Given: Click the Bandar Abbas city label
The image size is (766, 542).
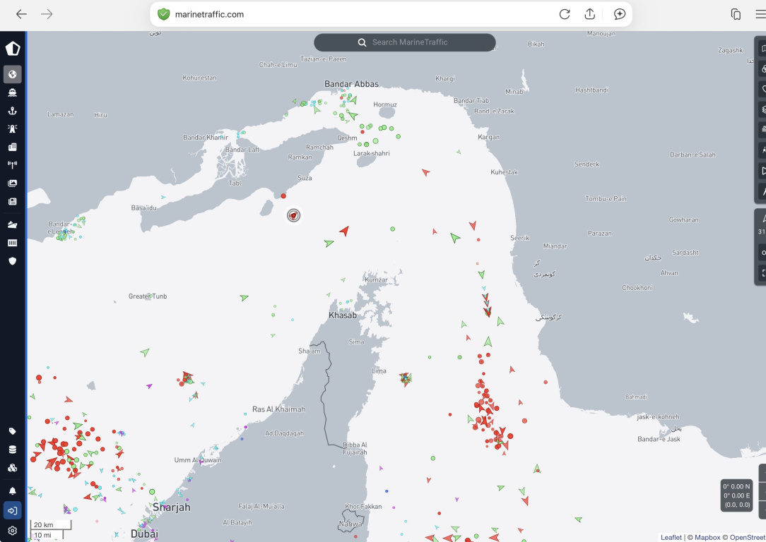Looking at the screenshot, I should [352, 84].
